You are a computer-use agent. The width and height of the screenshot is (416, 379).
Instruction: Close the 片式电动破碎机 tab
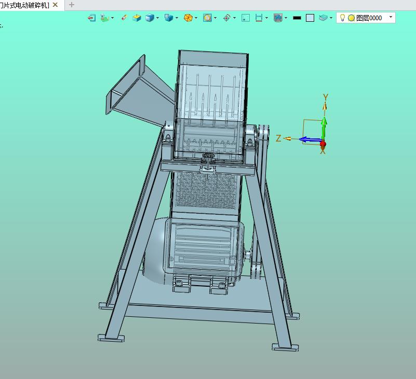[x=55, y=5]
